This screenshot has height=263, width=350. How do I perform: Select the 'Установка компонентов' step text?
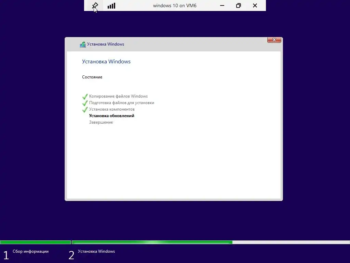112,109
